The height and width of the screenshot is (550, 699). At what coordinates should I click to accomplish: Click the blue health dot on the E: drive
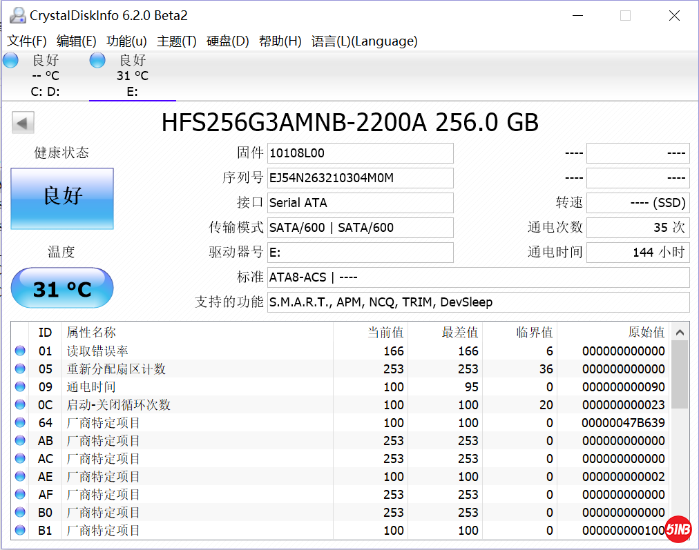97,60
